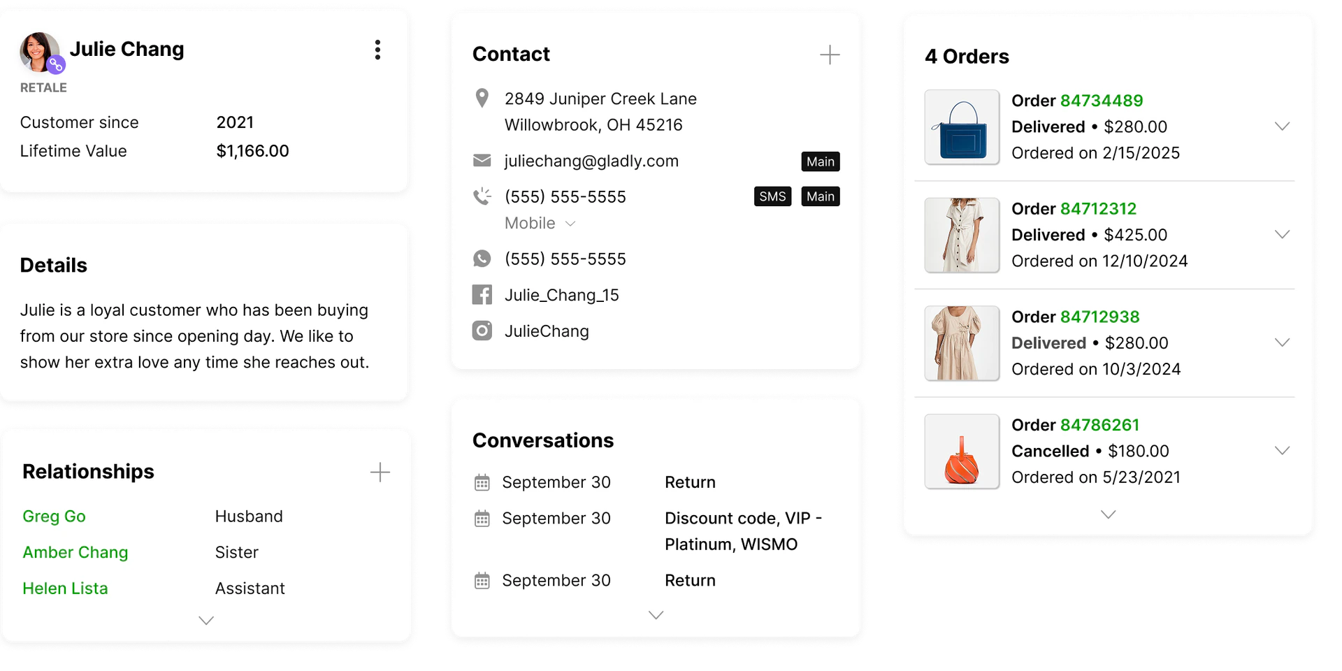The width and height of the screenshot is (1342, 671).
Task: Click the location pin icon by address
Action: point(482,98)
